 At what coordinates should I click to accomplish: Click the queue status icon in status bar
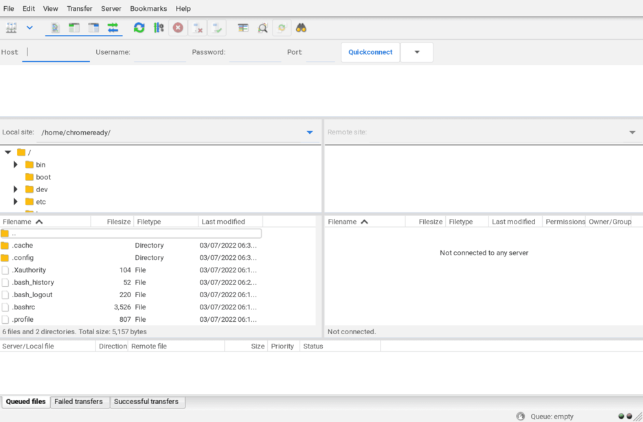tap(521, 417)
